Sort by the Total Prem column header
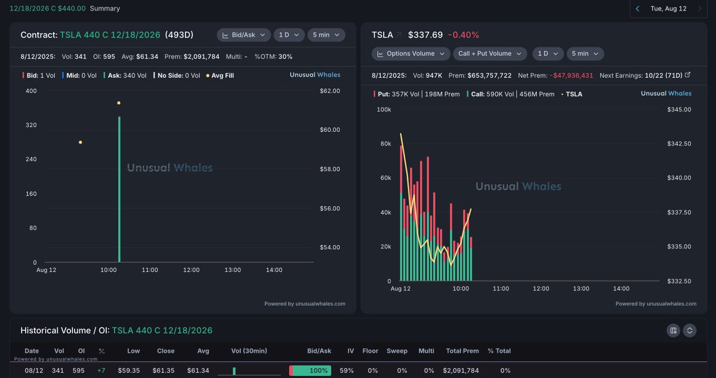 pos(462,351)
